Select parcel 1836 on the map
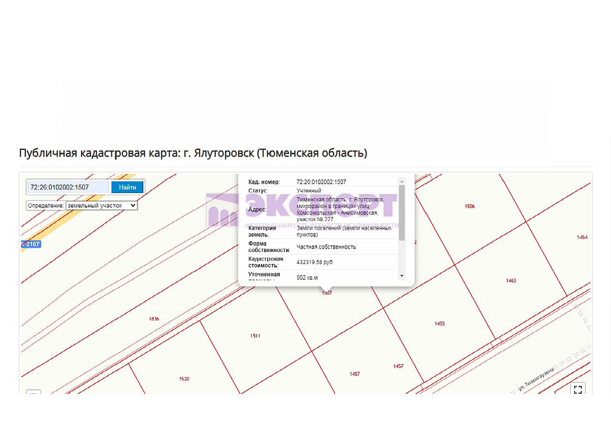The image size is (611, 421). coord(154,319)
